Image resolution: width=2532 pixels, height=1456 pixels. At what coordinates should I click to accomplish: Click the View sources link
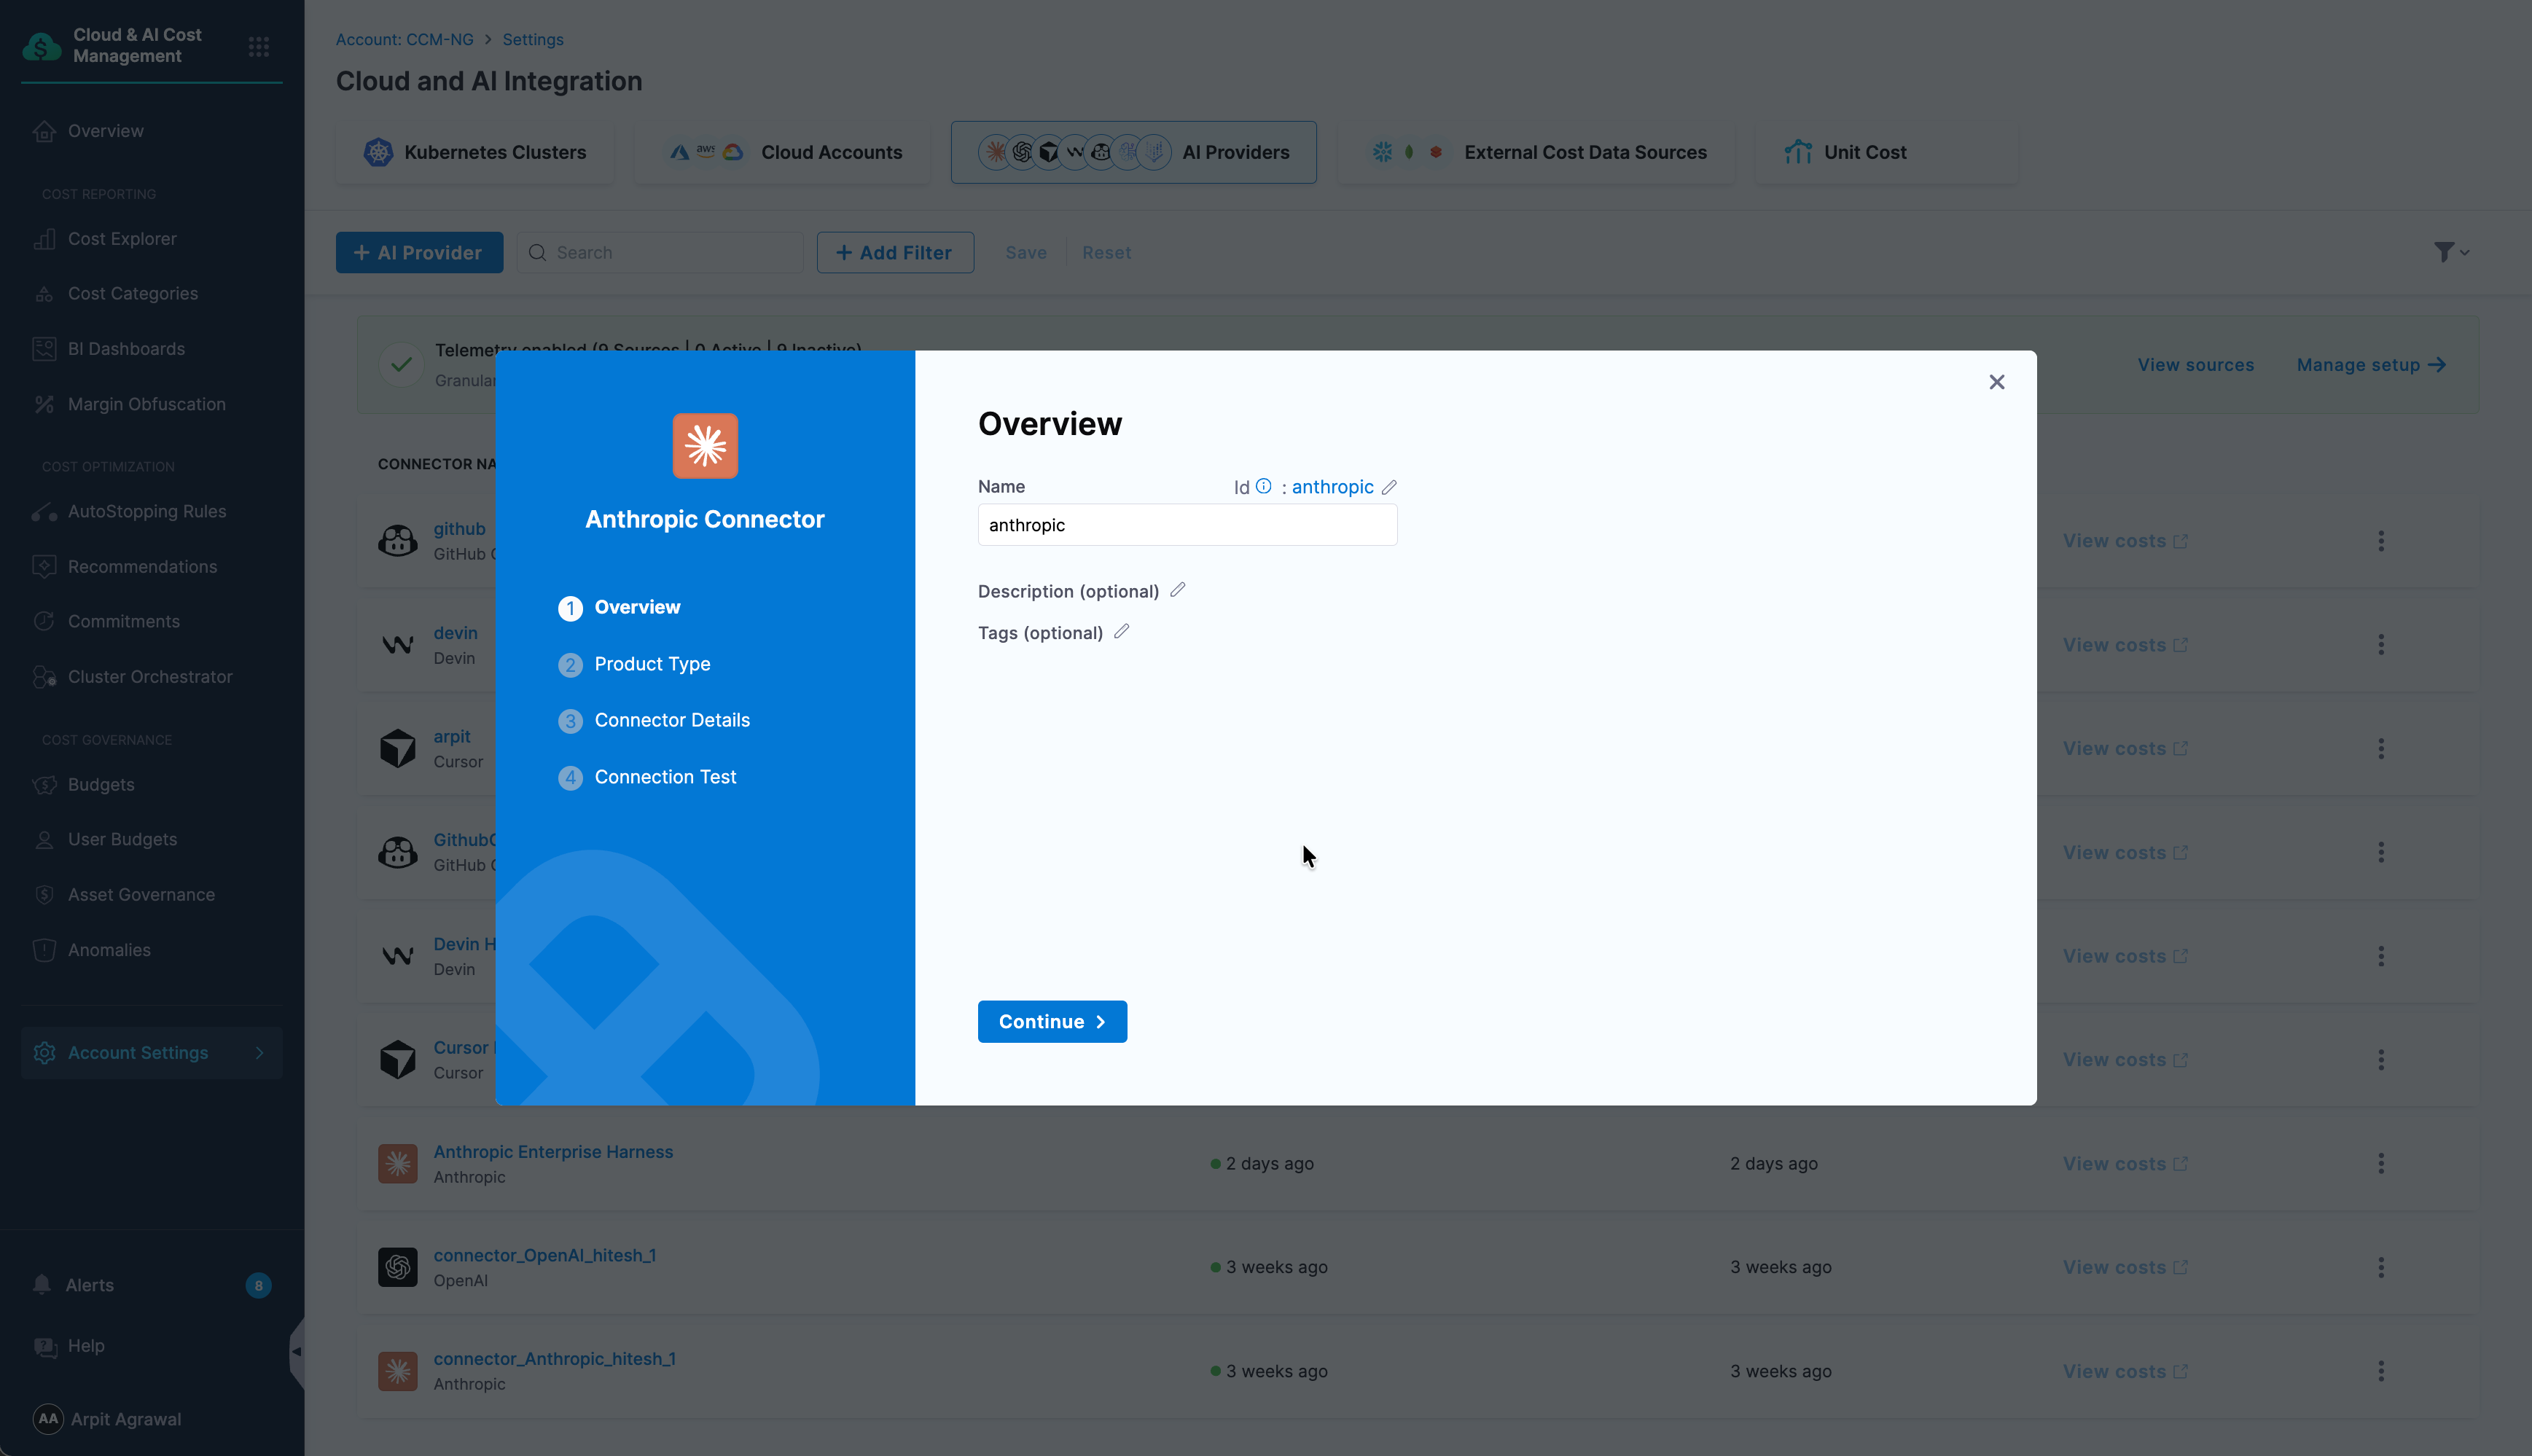[x=2195, y=365]
